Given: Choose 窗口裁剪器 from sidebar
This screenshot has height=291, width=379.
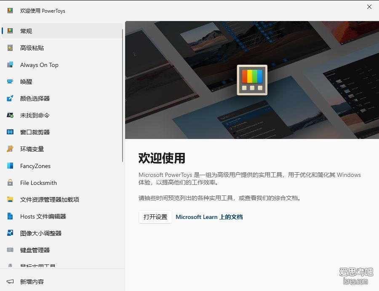Looking at the screenshot, I should point(62,132).
